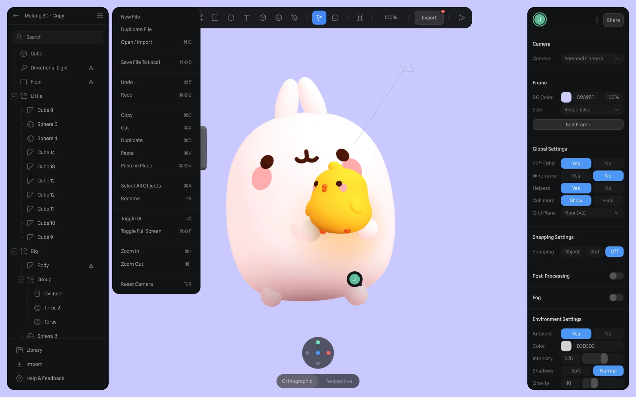
Task: Choose the Text tool in toolbar
Action: point(246,18)
